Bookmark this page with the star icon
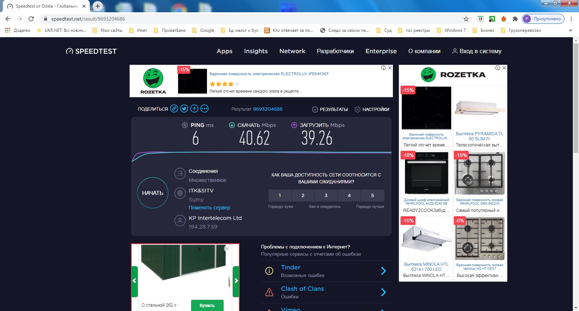 tap(466, 19)
